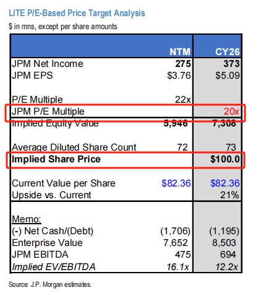
Task: Click the Enterprise Value 8,503 cell
Action: 224,243
